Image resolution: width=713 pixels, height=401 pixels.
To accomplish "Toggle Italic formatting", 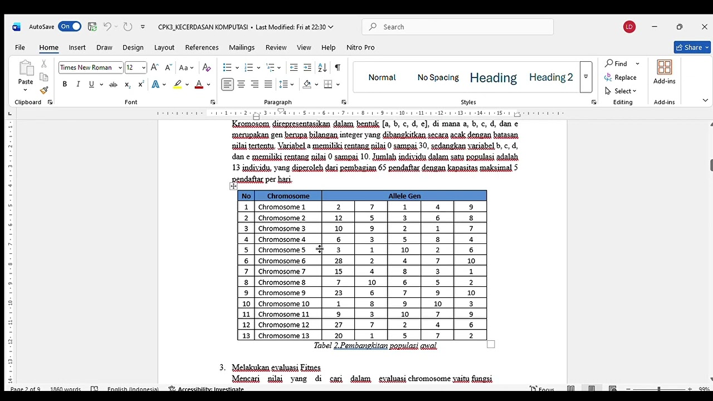I will pos(78,85).
